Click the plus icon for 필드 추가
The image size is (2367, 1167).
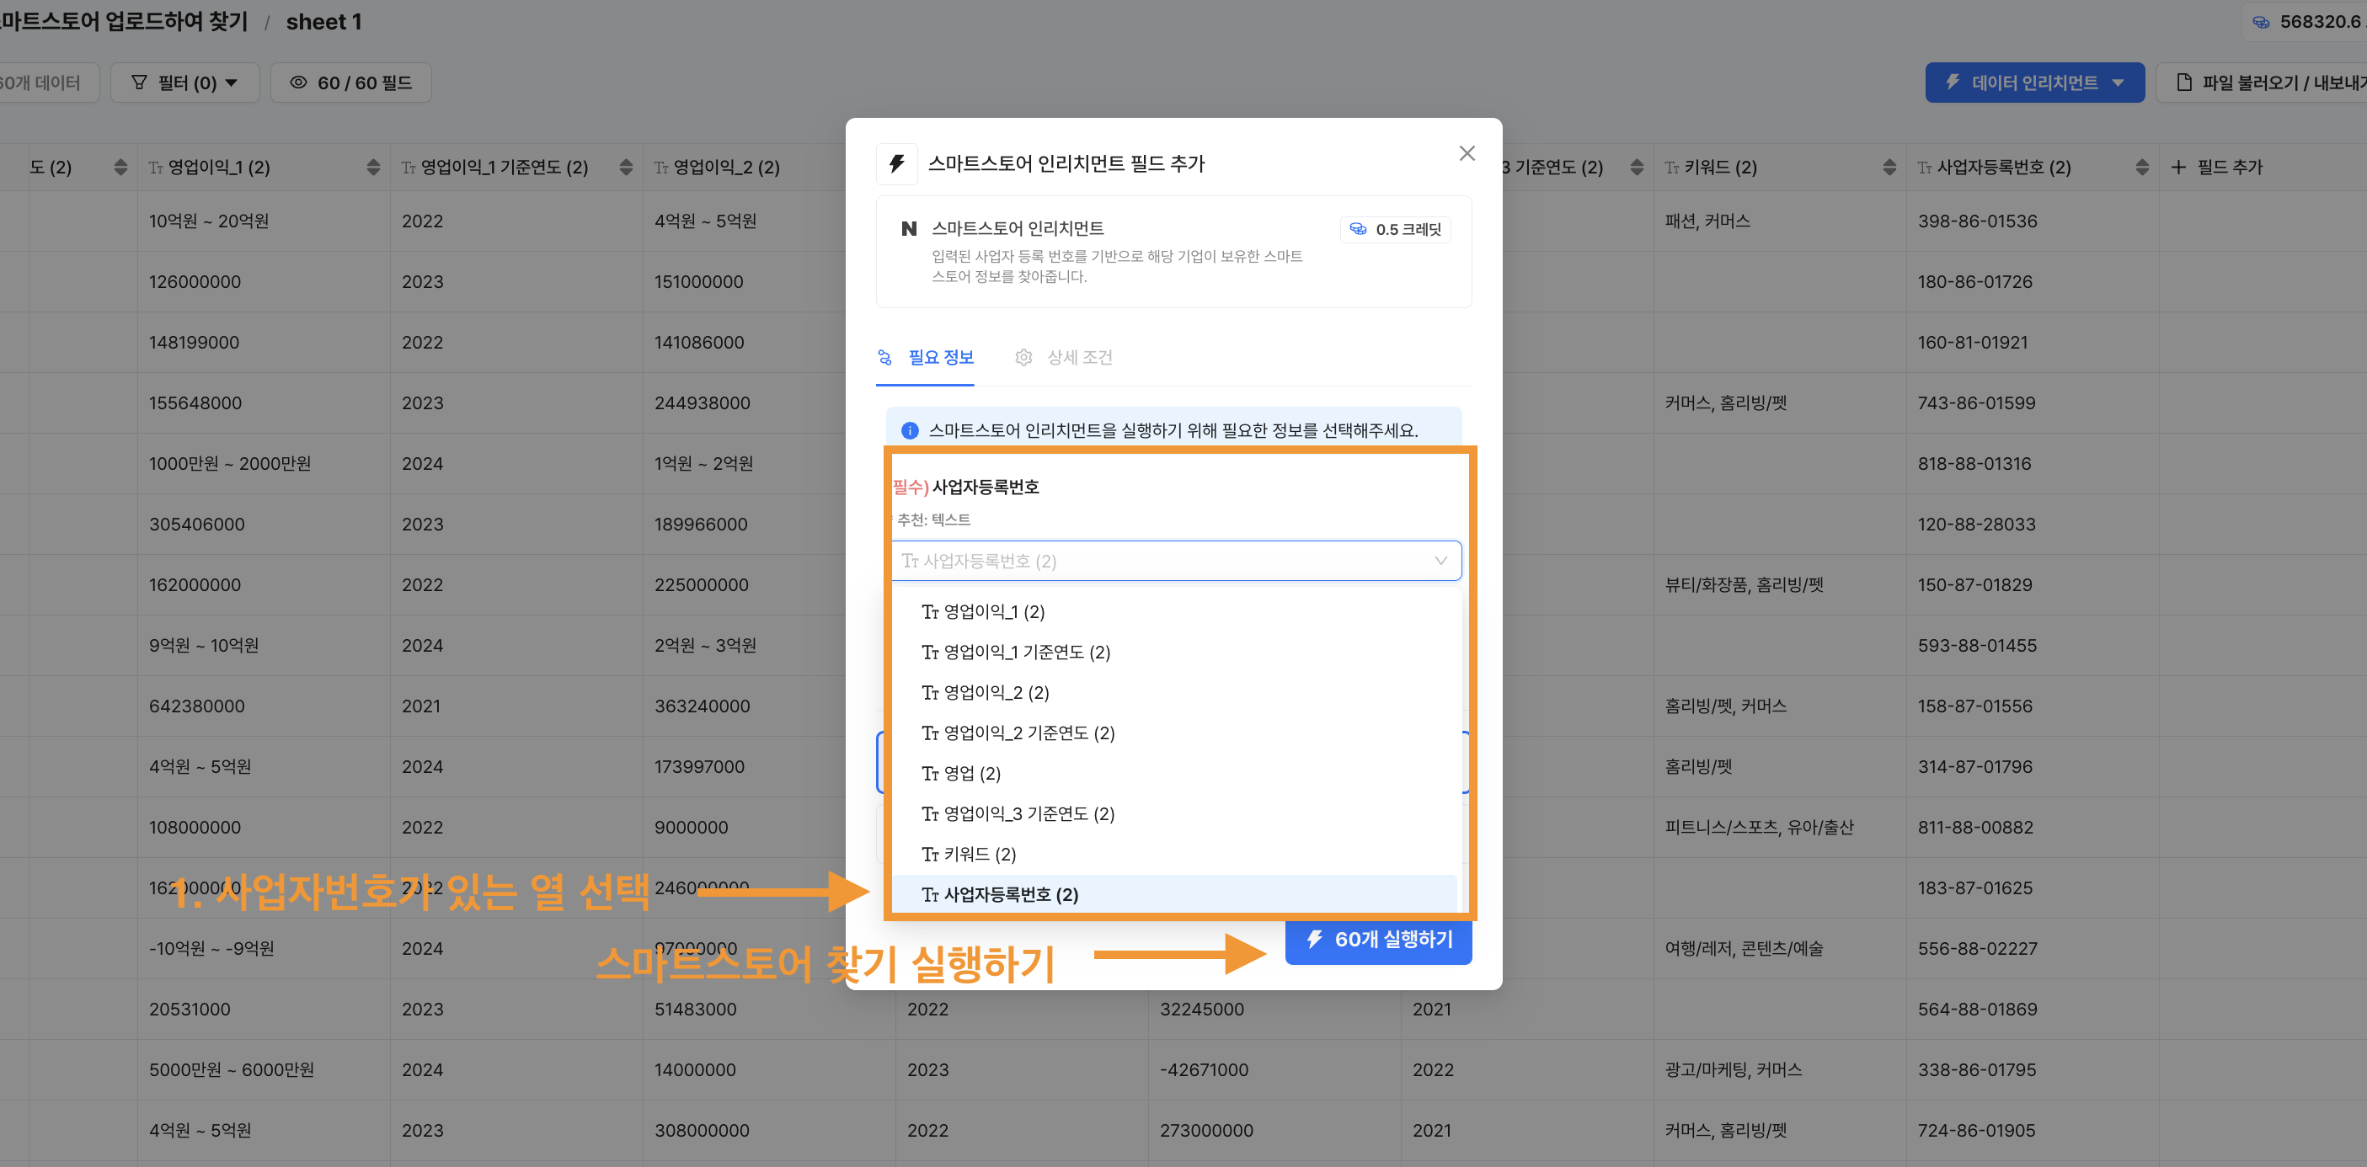[x=2177, y=167]
